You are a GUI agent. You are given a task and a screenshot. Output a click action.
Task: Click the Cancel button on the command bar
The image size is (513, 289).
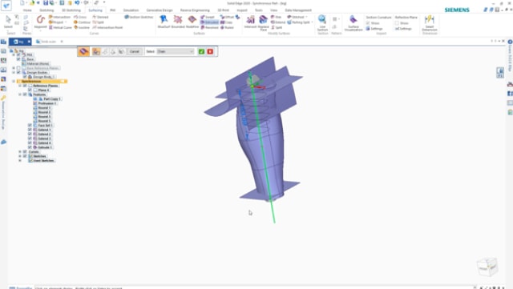(135, 52)
